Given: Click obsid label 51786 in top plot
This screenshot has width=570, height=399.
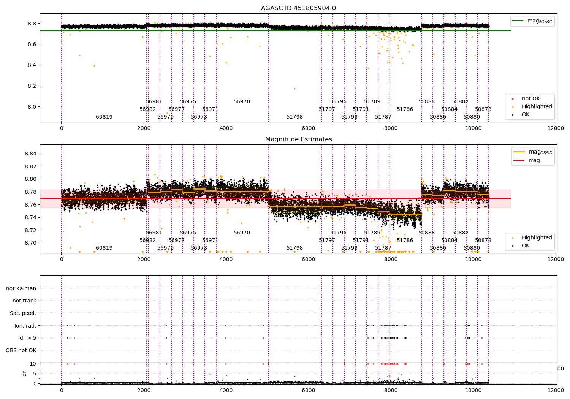Looking at the screenshot, I should 405,109.
